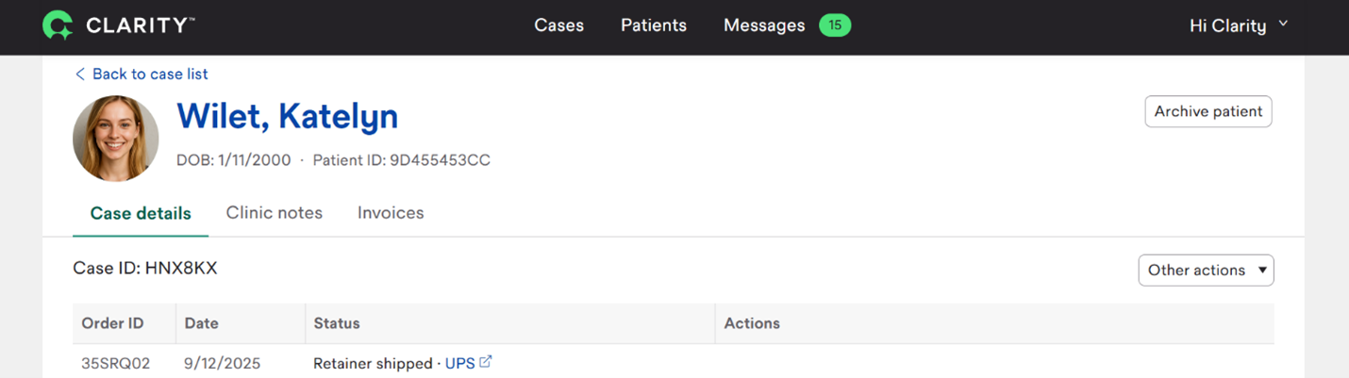Screen dimensions: 1349x378
Task: Click the patient name Wilet, Katelyn
Action: (287, 116)
